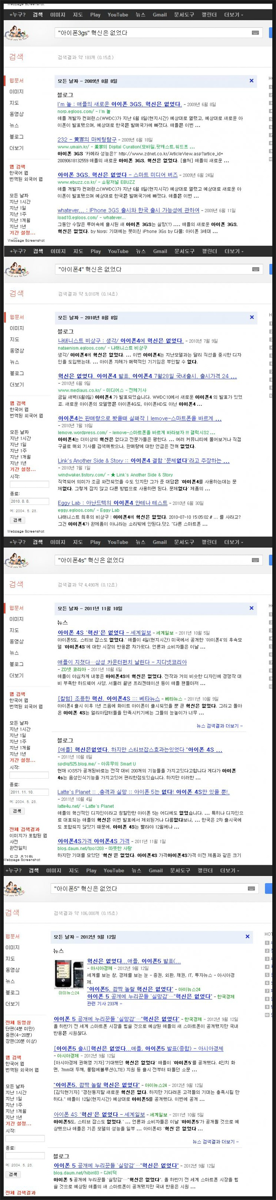
Task: Click the 종료 field showing 2010. 8. 8.
Action: point(29,502)
